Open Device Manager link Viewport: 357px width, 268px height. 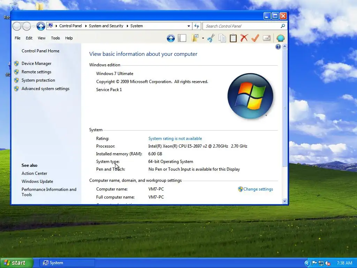pyautogui.click(x=36, y=64)
